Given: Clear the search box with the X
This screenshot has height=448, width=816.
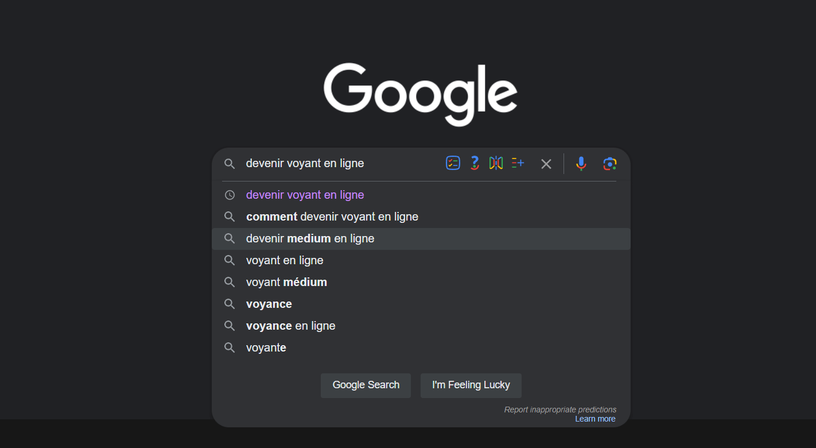Looking at the screenshot, I should [546, 164].
